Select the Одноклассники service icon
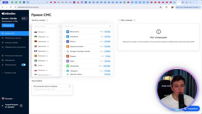 (x=68, y=47)
